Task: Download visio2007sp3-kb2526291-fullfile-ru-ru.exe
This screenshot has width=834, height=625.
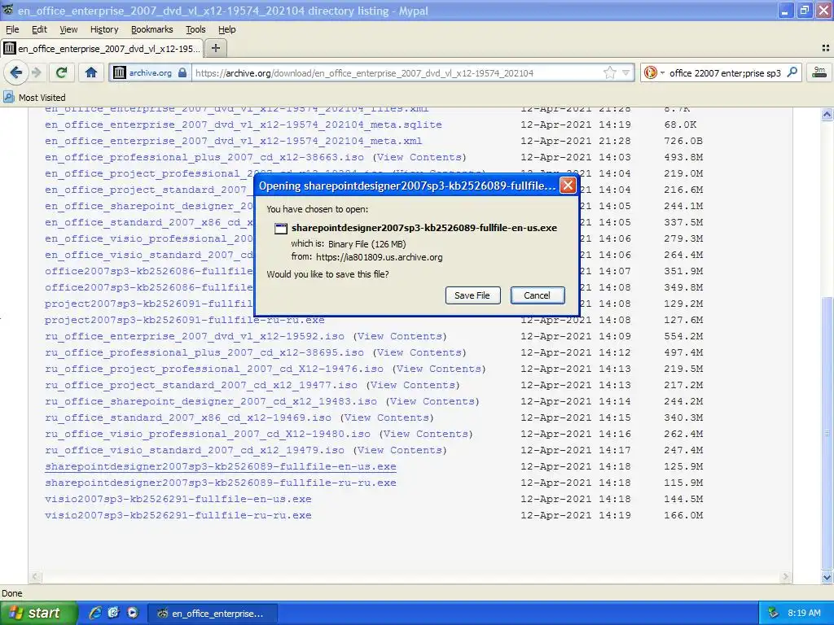Action: (178, 515)
